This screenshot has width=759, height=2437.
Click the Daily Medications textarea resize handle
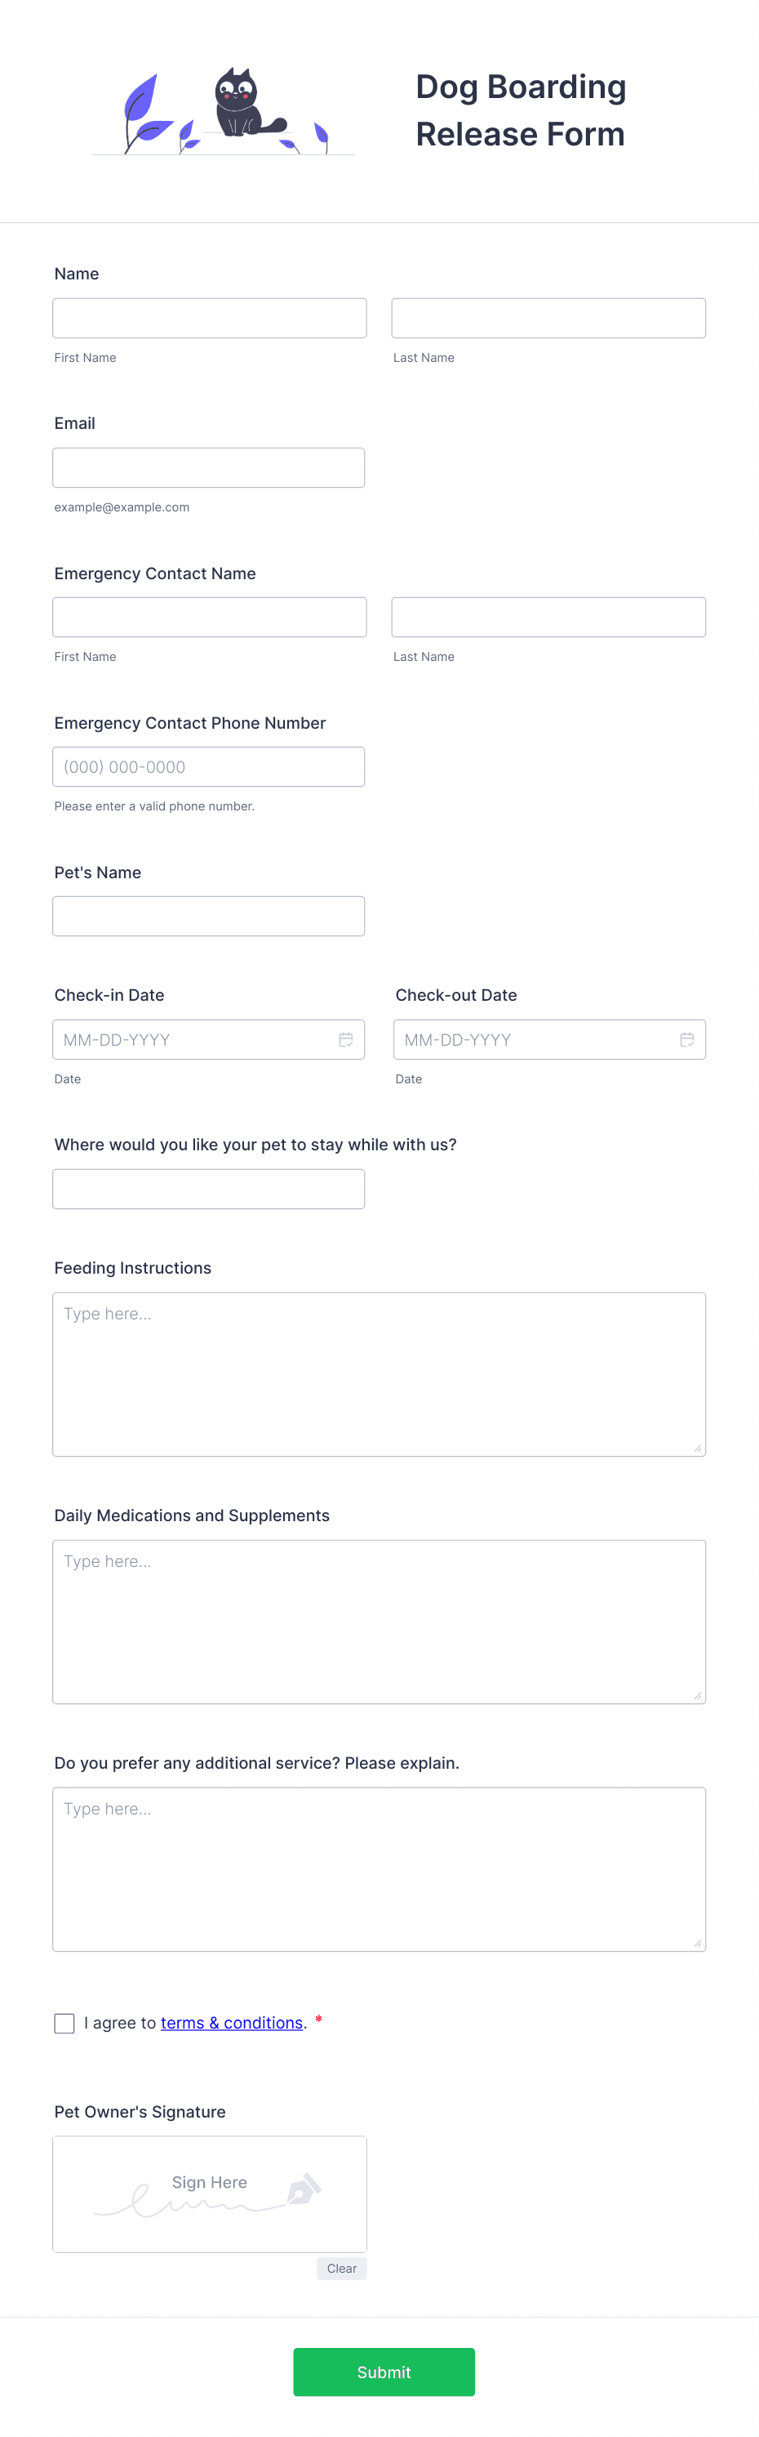coord(698,1695)
